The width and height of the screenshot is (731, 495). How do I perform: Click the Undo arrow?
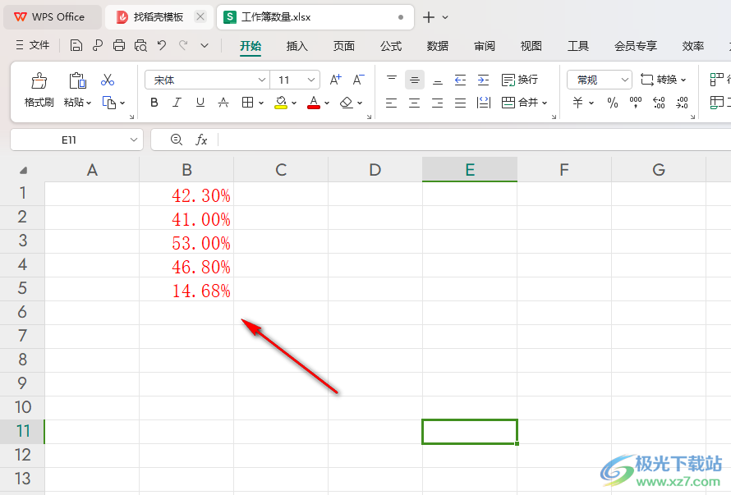coord(162,45)
